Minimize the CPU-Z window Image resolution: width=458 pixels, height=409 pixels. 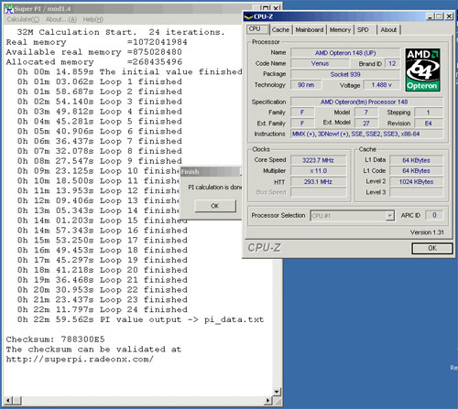click(430, 16)
